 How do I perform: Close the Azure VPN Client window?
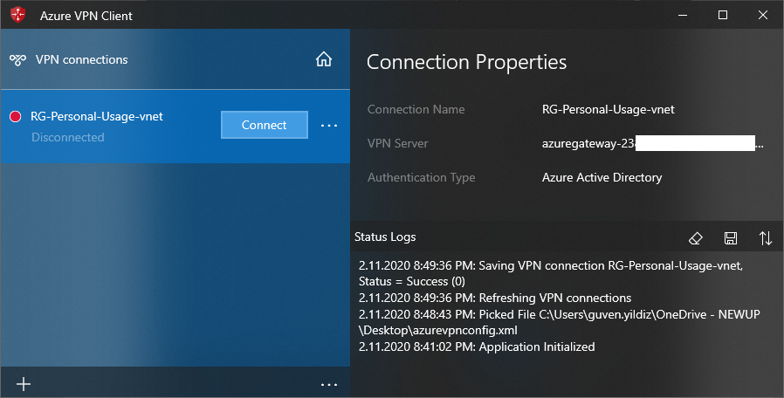click(x=763, y=15)
